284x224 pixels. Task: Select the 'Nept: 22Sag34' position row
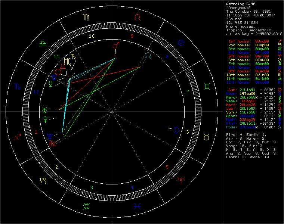point(254,120)
